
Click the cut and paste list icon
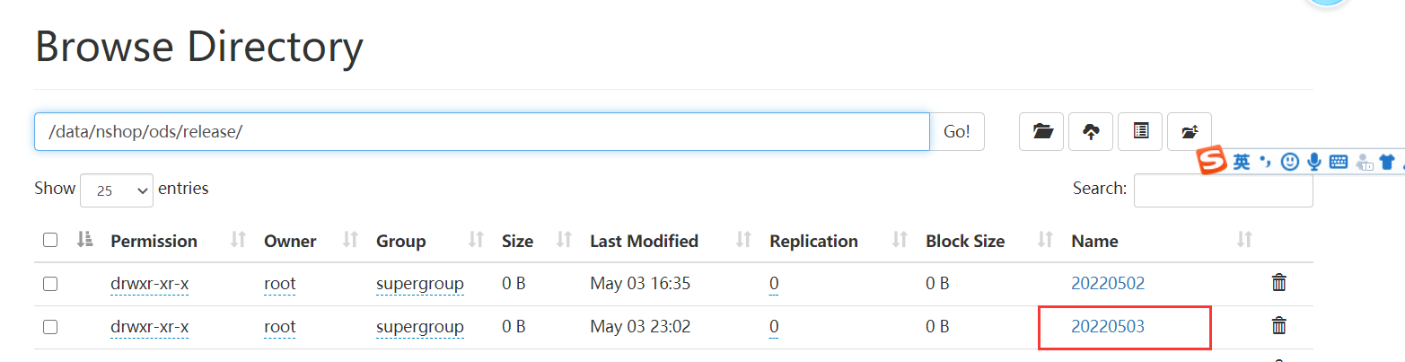(x=1140, y=131)
